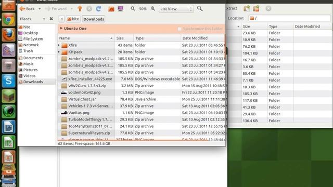Image resolution: width=333 pixels, height=187 pixels.
Task: Toggle Synchronize this folder checkbox
Action: coord(180,29)
